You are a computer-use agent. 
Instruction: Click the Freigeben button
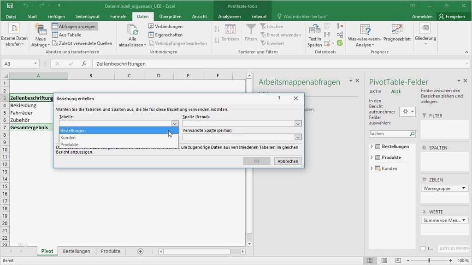pos(452,17)
